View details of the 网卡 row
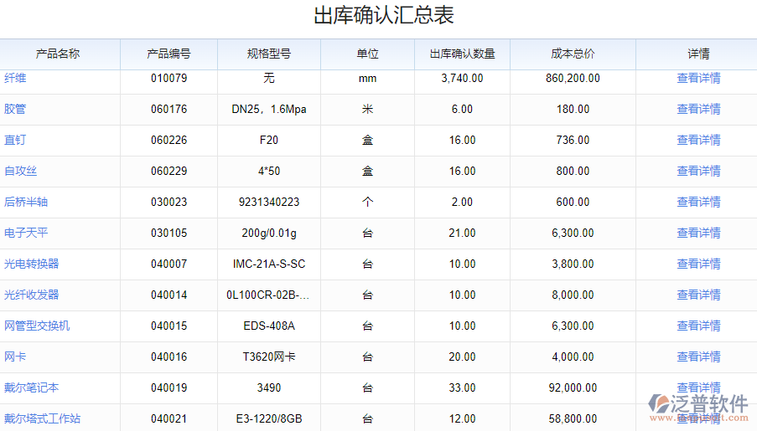 (698, 357)
